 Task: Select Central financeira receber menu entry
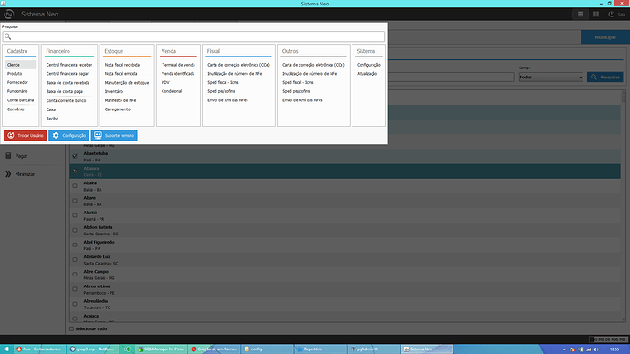pos(69,65)
